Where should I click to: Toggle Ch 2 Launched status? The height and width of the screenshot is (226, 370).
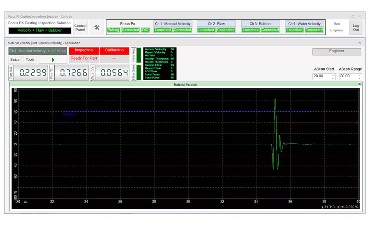[206, 30]
